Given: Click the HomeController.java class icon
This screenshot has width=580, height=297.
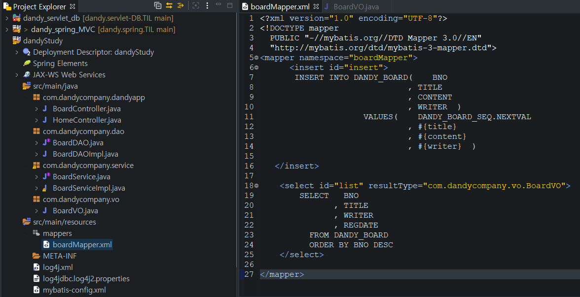Looking at the screenshot, I should [45, 120].
